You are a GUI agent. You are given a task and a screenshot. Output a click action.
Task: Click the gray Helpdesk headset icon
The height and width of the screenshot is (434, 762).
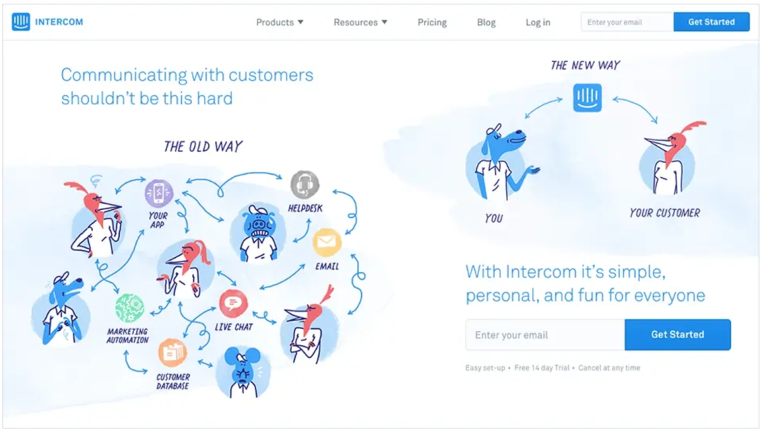(305, 185)
